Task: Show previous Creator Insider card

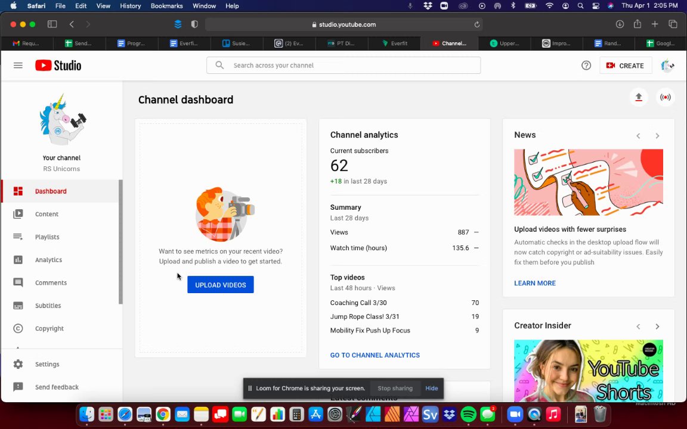Action: (x=638, y=327)
